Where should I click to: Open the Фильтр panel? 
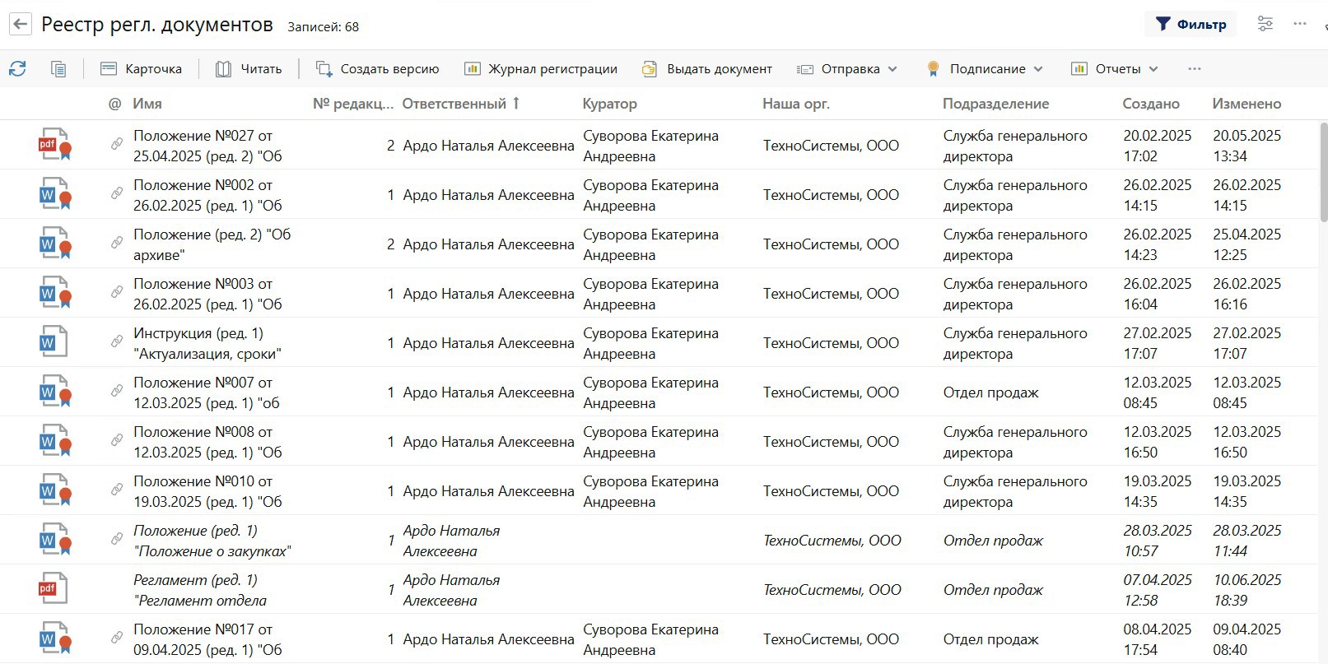(1191, 25)
